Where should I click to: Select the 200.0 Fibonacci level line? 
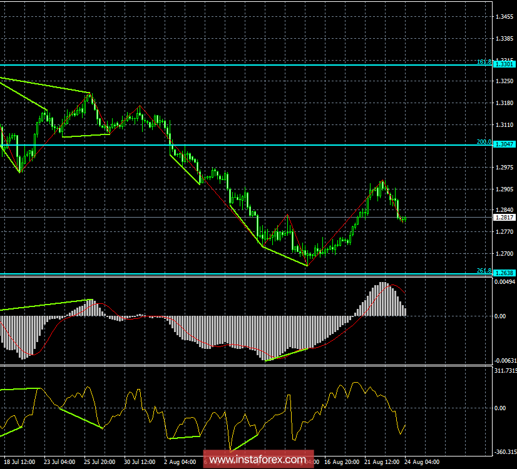tap(250, 145)
